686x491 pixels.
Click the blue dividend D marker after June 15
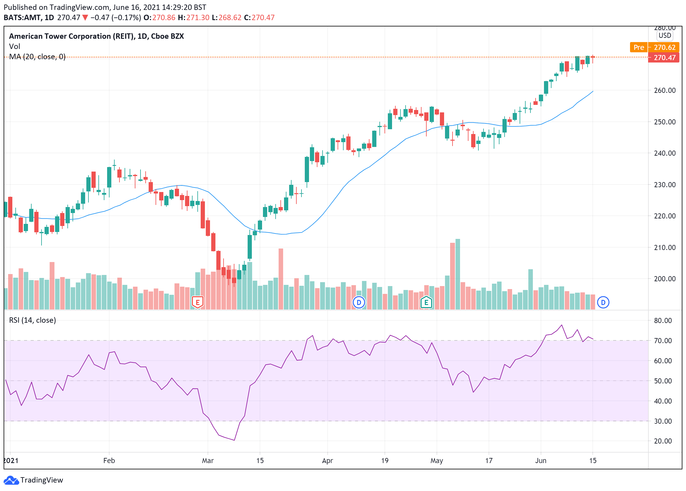click(x=603, y=302)
